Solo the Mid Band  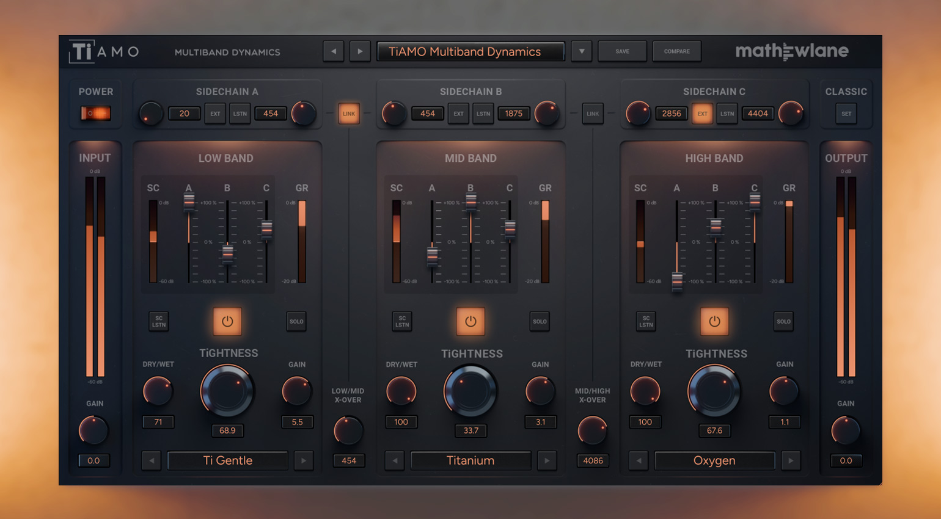(x=540, y=321)
